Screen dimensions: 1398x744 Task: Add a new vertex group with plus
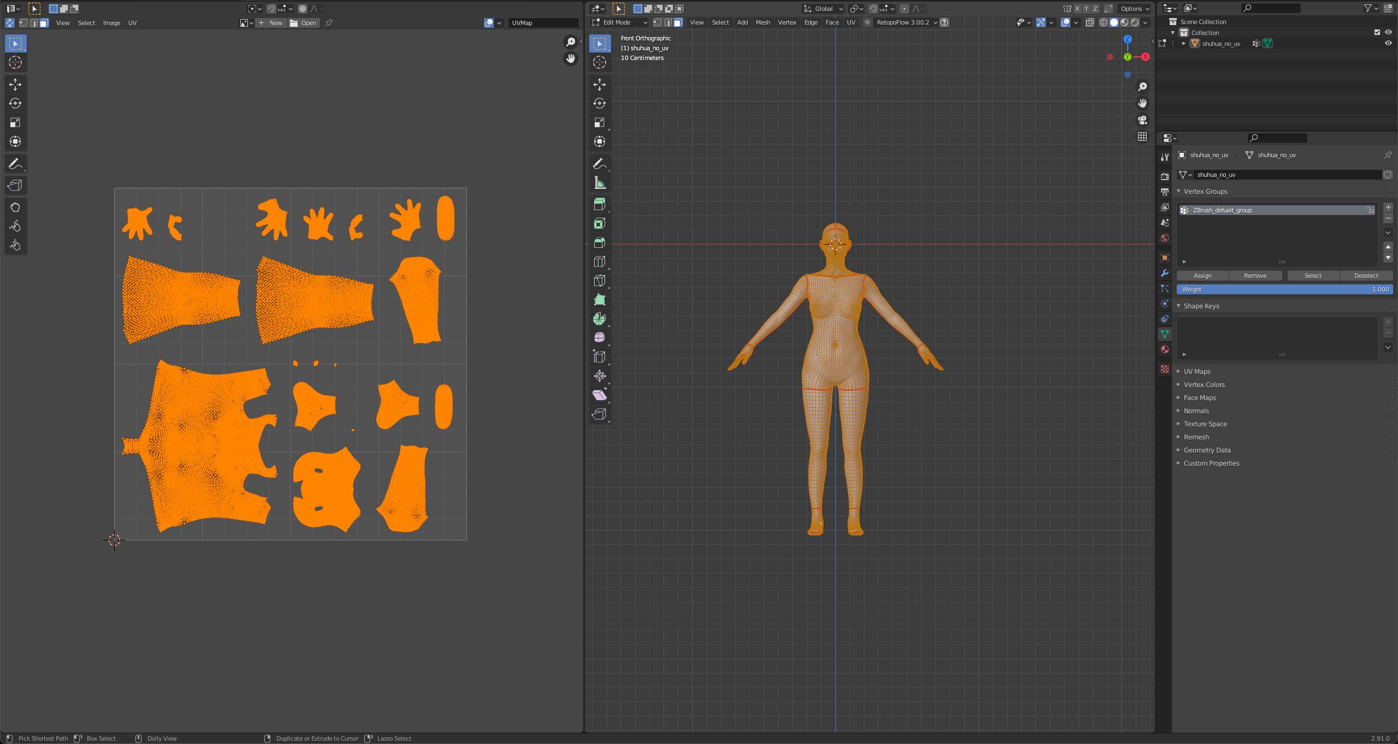coord(1388,207)
